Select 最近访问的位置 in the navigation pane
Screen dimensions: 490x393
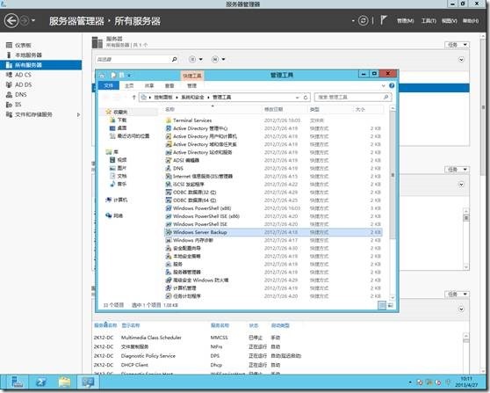pos(133,136)
